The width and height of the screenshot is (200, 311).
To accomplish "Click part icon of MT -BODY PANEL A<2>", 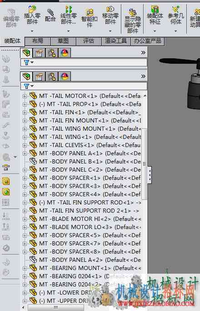I will (33, 260).
